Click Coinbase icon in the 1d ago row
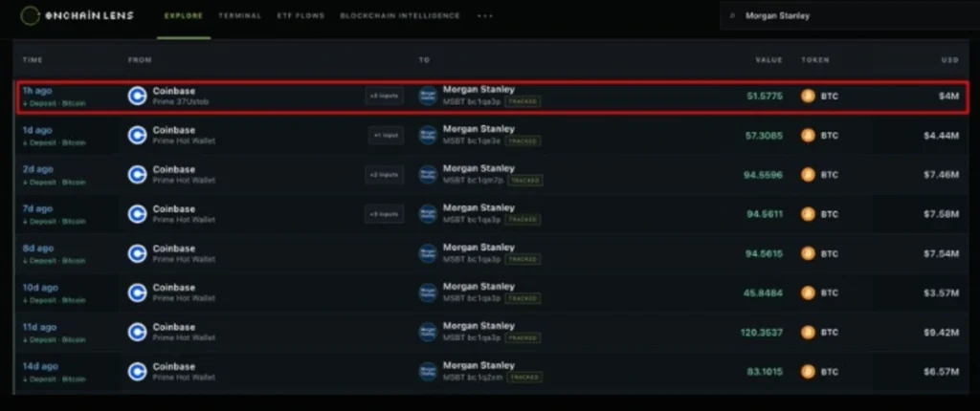Image resolution: width=980 pixels, height=411 pixels. [137, 136]
